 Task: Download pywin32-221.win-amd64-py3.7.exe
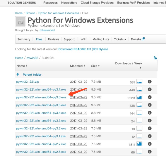[x=41, y=90]
